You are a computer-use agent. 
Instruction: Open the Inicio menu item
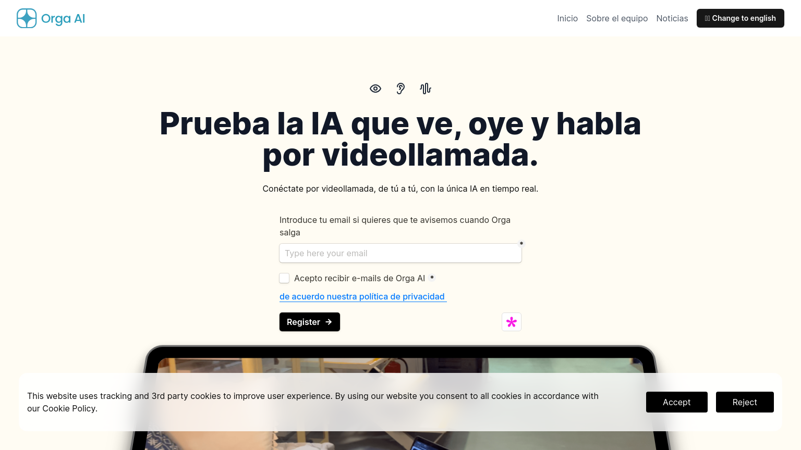tap(567, 18)
